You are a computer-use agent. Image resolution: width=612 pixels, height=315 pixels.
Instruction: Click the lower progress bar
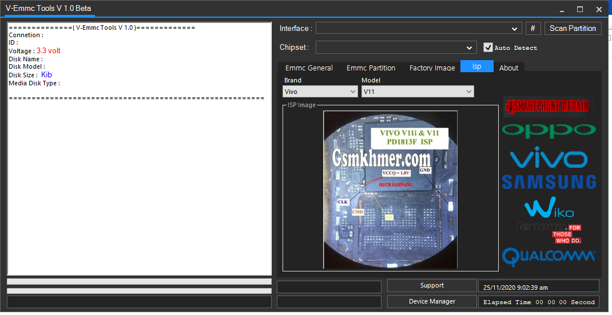point(140,291)
